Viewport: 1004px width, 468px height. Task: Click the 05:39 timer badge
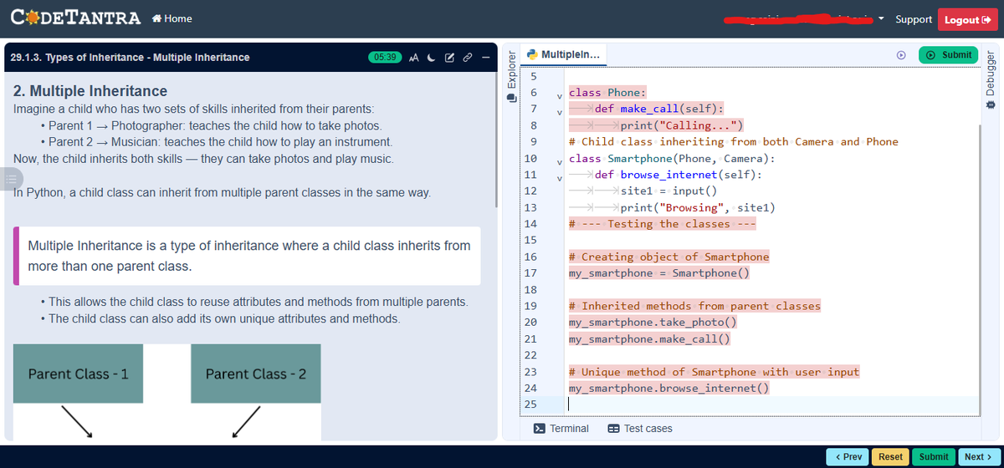coord(384,57)
